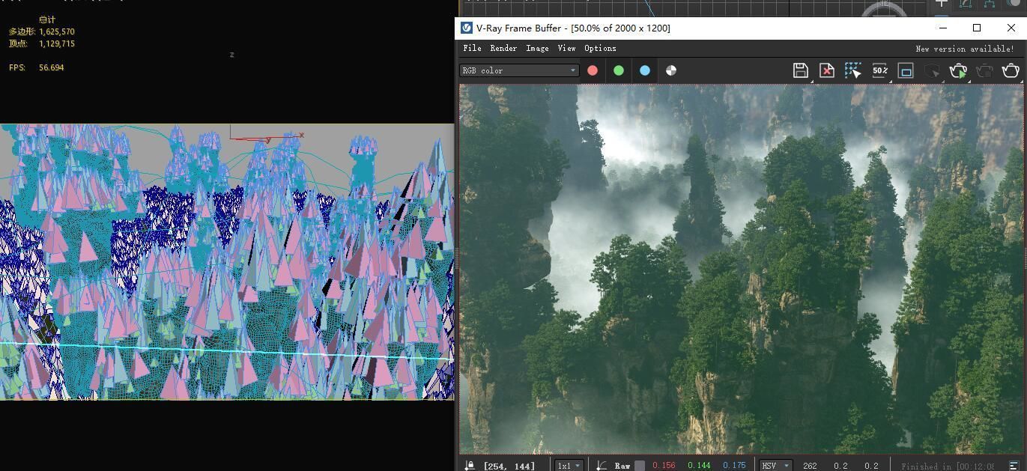Click the pixel info lock icon in the status bar

[x=470, y=466]
